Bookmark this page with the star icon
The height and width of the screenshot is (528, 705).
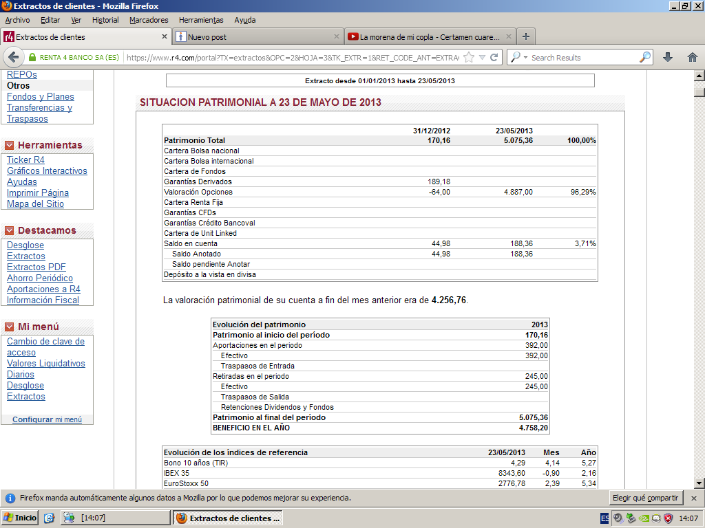469,58
